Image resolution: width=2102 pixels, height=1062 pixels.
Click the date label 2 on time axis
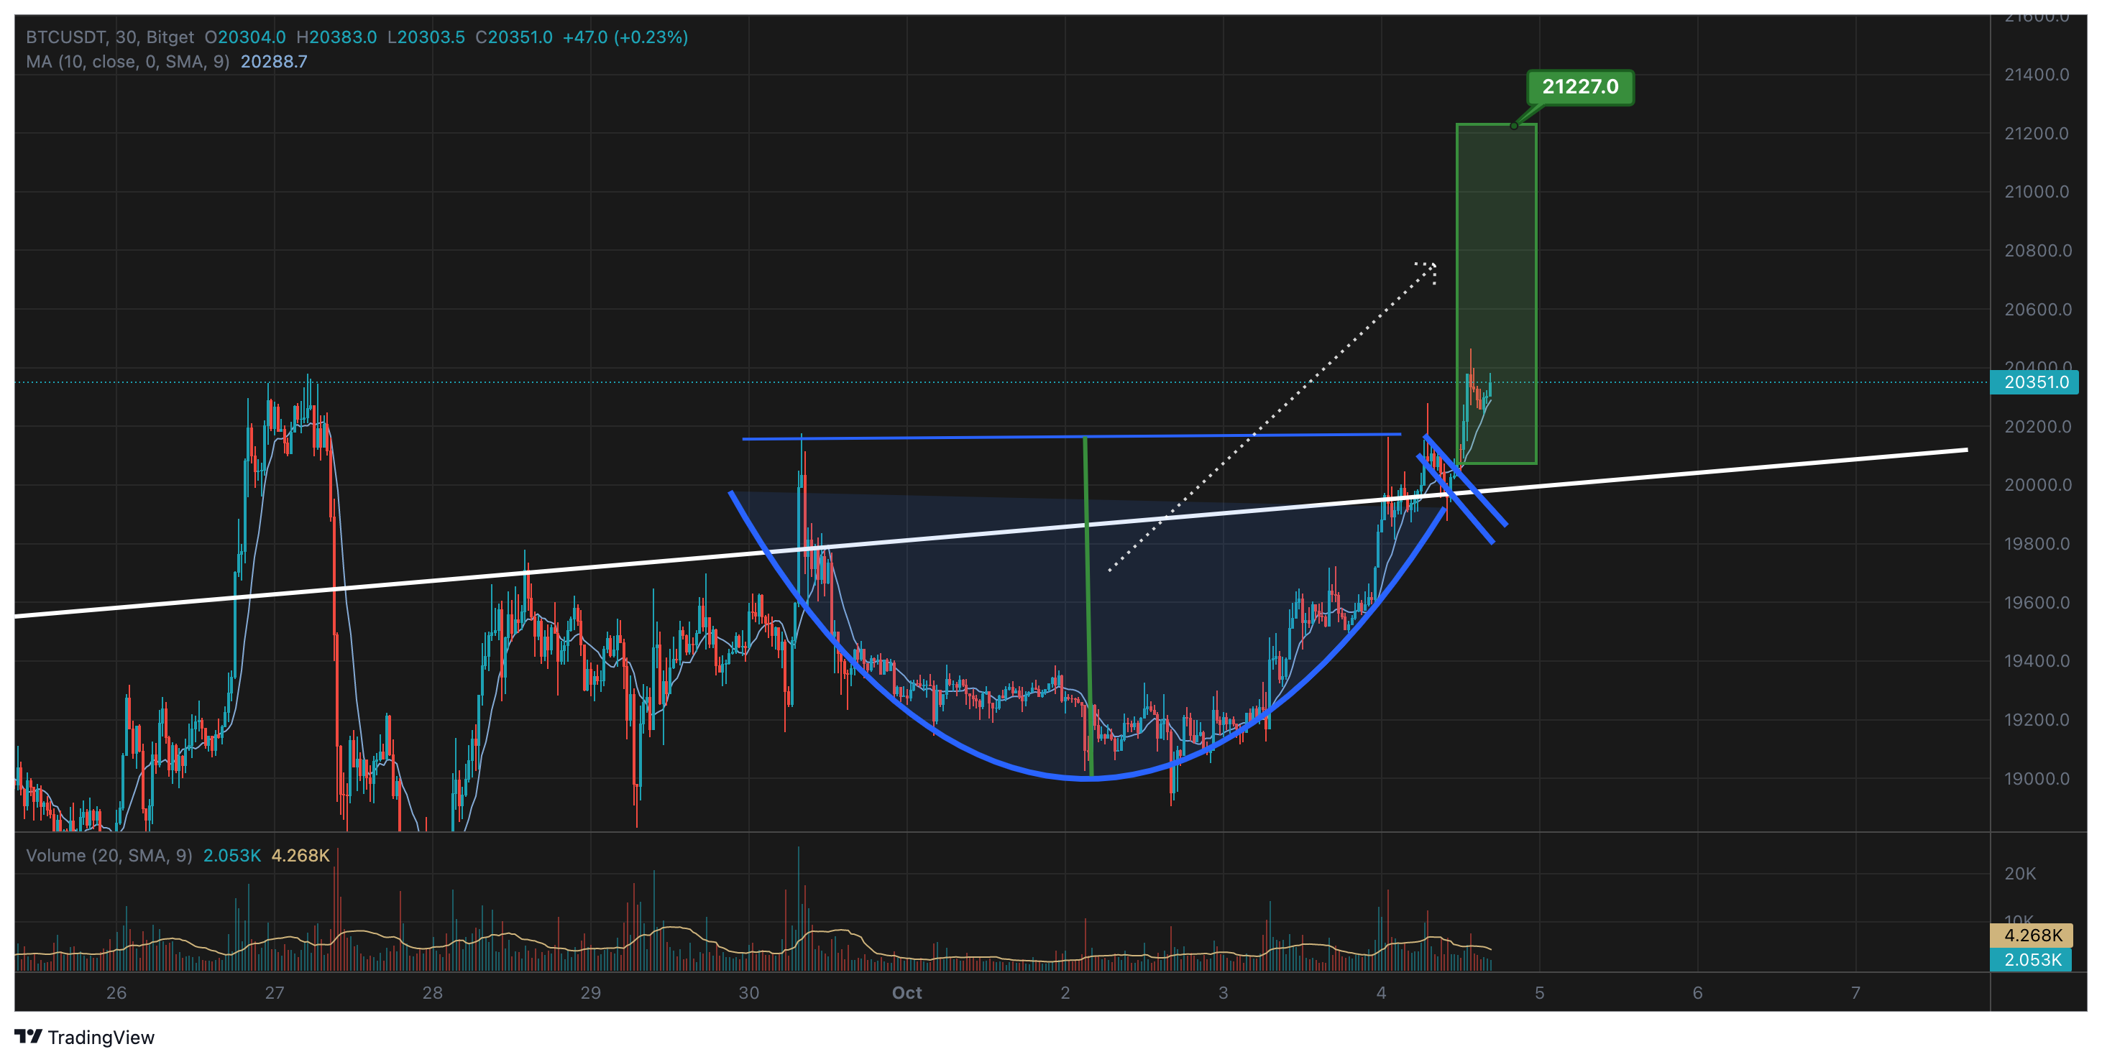[x=1065, y=993]
